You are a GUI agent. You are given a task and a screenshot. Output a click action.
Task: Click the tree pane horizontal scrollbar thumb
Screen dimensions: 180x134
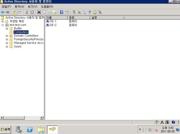pyautogui.click(x=14, y=118)
